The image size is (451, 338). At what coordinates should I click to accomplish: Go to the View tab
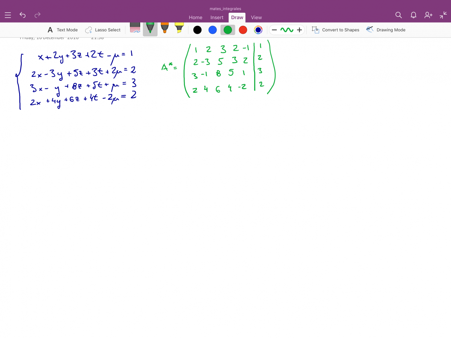click(256, 17)
